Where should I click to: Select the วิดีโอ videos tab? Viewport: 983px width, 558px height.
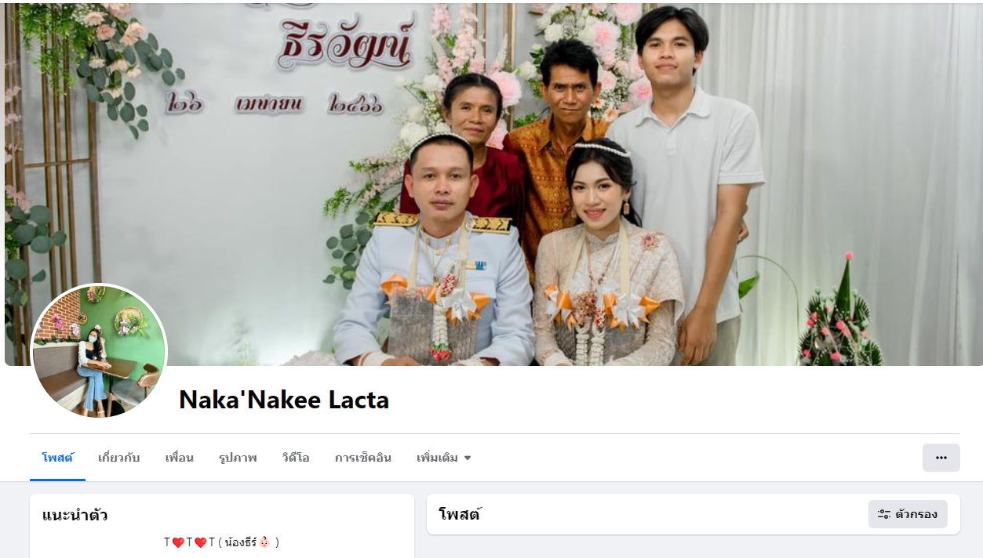click(296, 458)
